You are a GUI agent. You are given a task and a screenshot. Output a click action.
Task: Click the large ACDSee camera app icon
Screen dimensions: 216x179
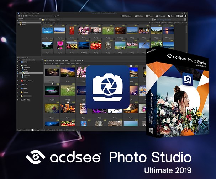[x=107, y=87]
